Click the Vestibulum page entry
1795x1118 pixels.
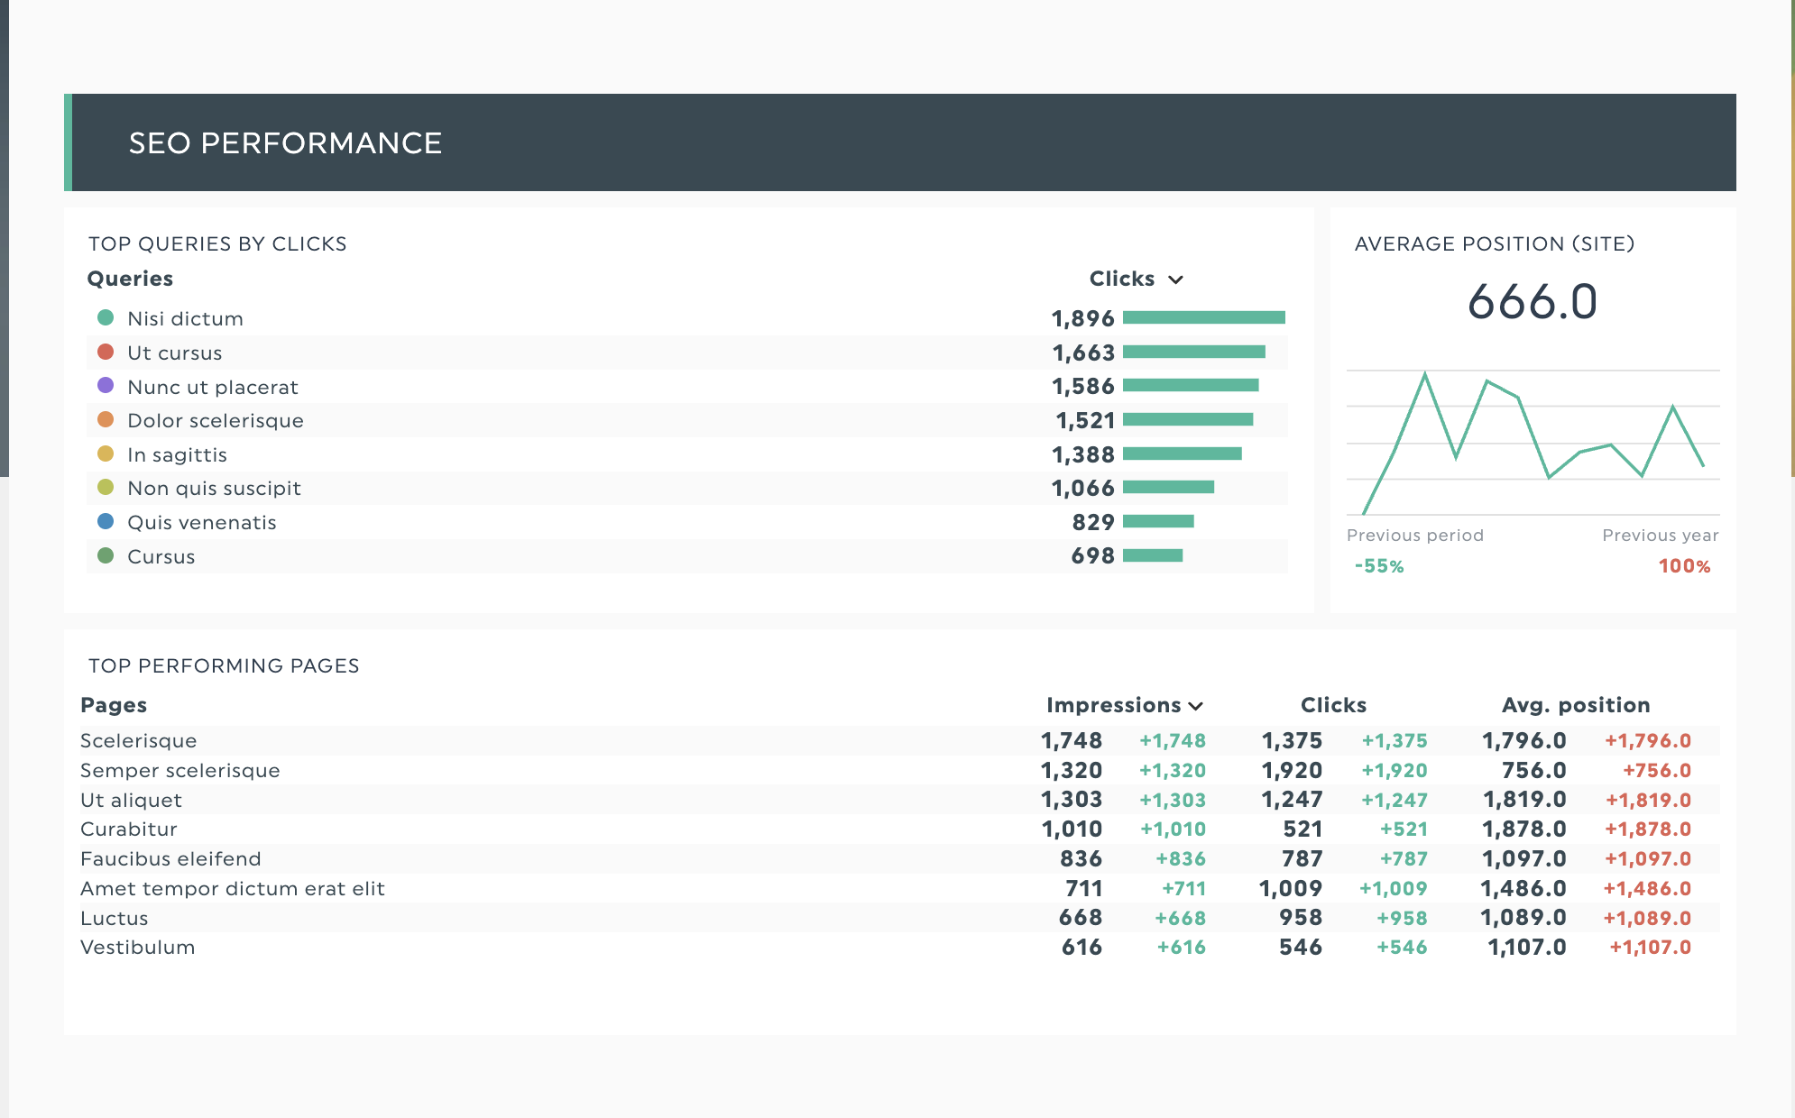click(138, 947)
